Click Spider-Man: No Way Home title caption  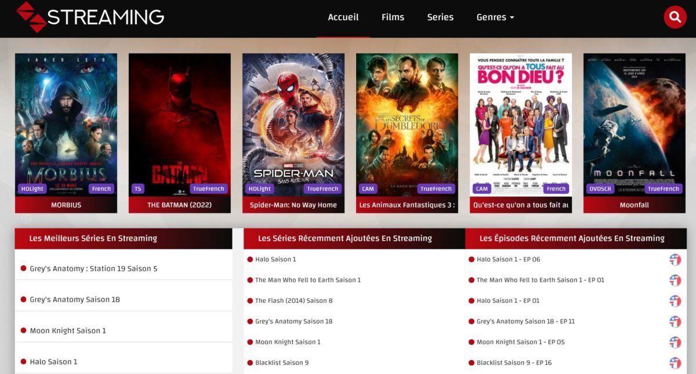click(x=293, y=205)
